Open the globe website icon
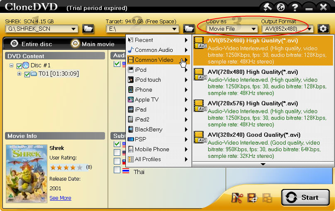The width and height of the screenshot is (335, 211). click(x=281, y=7)
